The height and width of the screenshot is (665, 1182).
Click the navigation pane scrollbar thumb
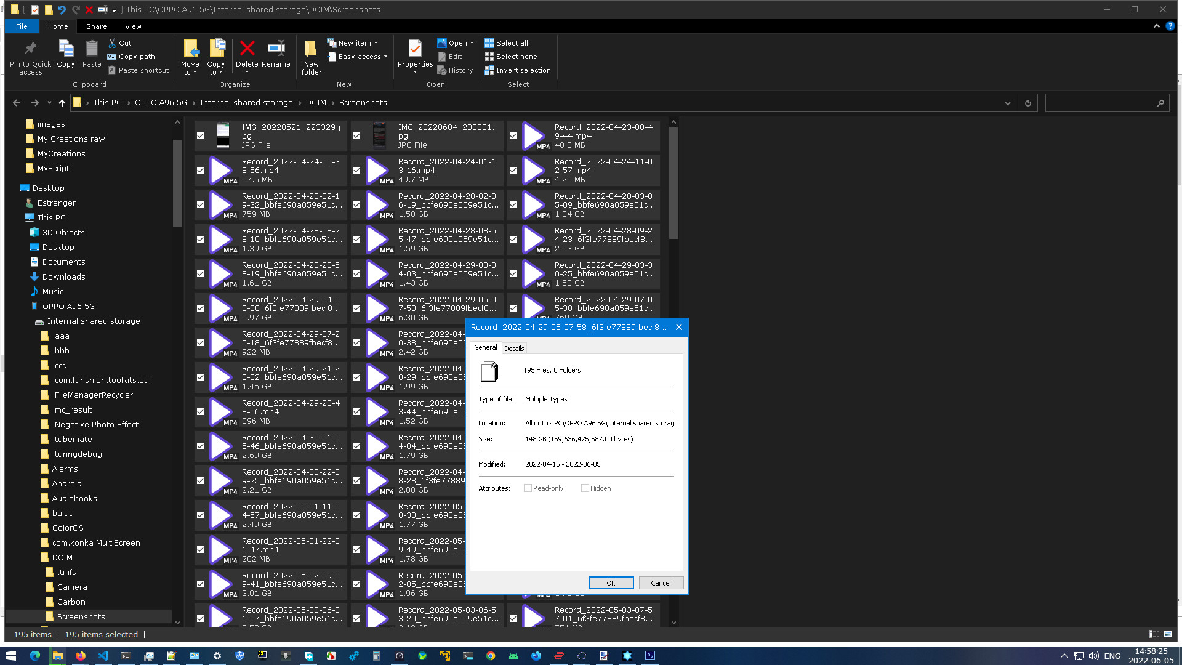177,183
